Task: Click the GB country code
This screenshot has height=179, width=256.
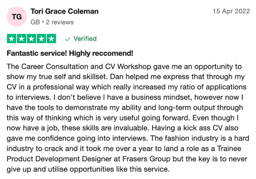Action: click(x=35, y=22)
